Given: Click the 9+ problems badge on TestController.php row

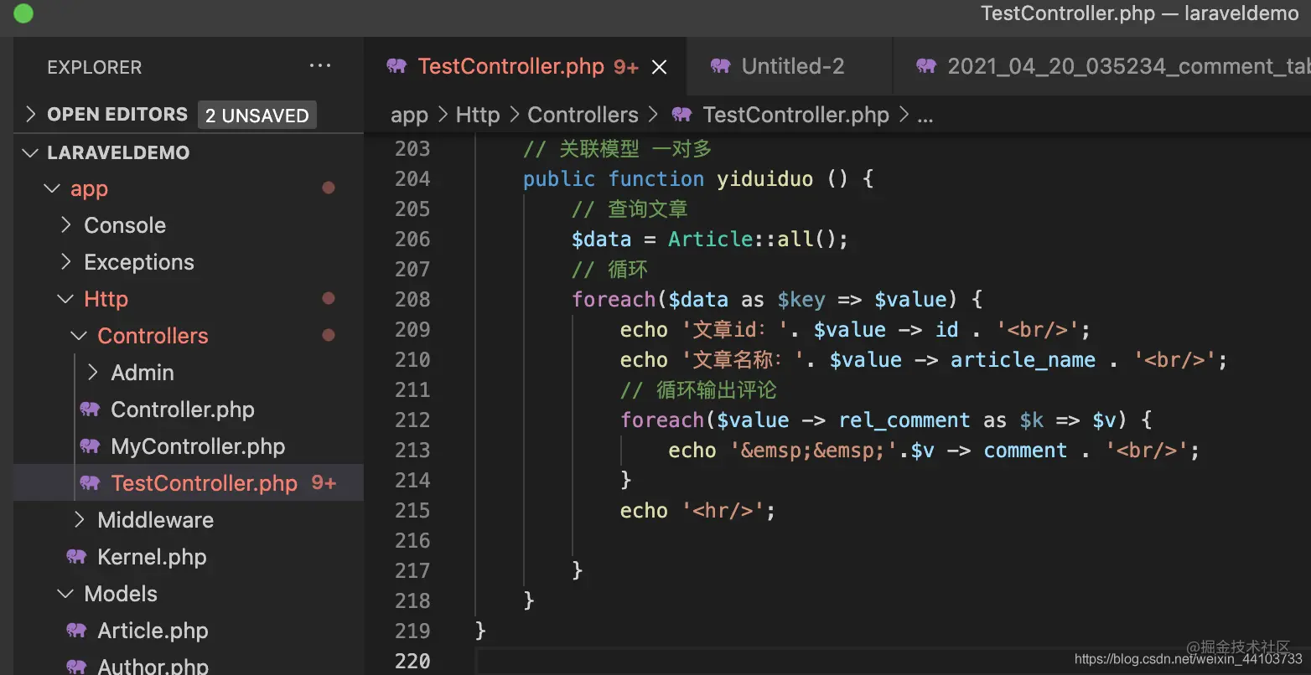Looking at the screenshot, I should click(x=324, y=483).
